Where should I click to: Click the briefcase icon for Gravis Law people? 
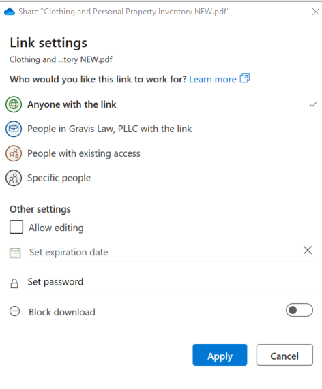pos(14,129)
